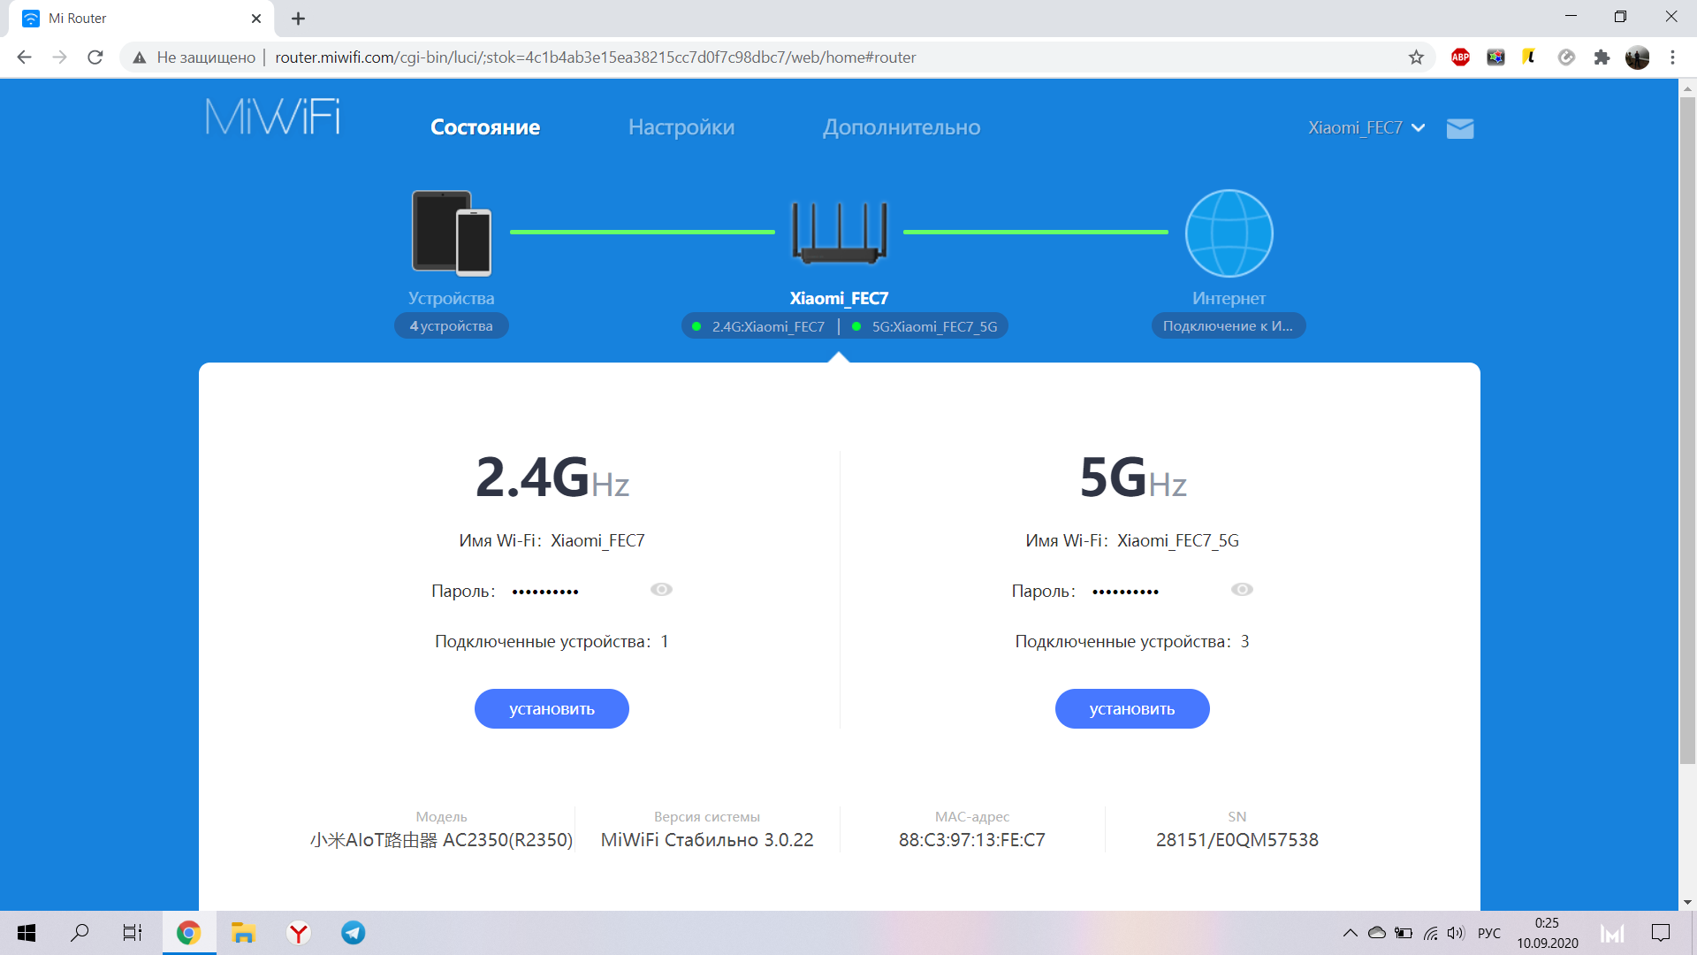1697x955 pixels.
Task: Click установить under 2.4GHz
Action: pyautogui.click(x=552, y=708)
